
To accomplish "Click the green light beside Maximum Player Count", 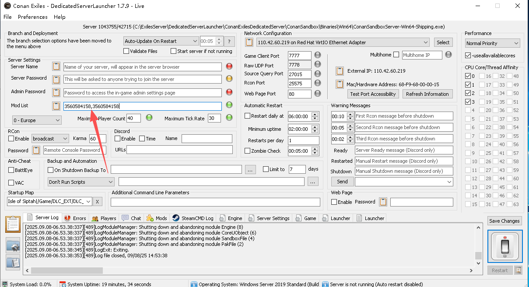I will tap(149, 118).
